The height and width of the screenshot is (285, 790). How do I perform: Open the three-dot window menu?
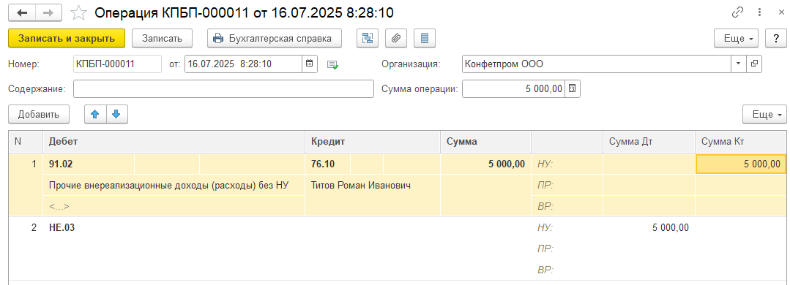759,12
